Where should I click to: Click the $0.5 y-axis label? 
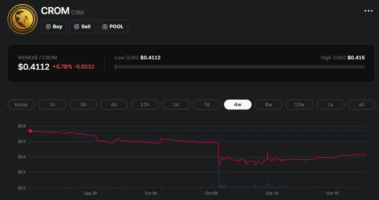click(22, 141)
